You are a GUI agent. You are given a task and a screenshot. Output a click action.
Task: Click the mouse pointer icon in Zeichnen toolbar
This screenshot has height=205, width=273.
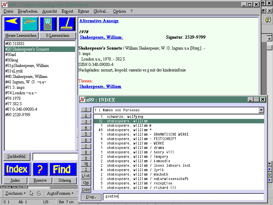point(31,193)
